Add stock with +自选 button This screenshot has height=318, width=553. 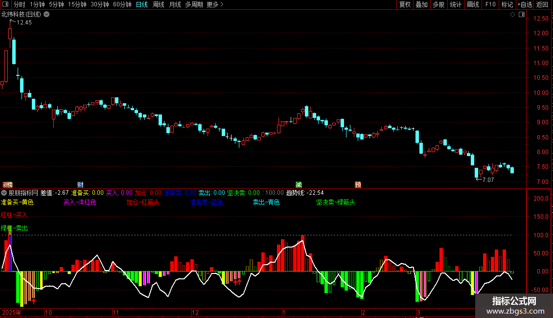[525, 4]
